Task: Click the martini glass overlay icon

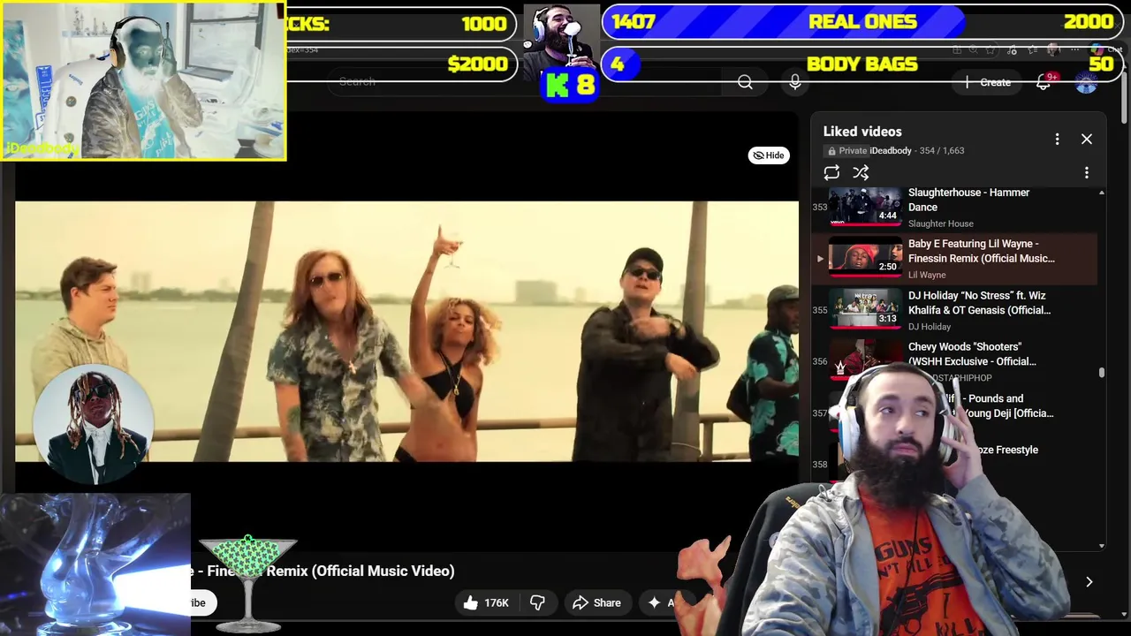Action: [x=248, y=583]
